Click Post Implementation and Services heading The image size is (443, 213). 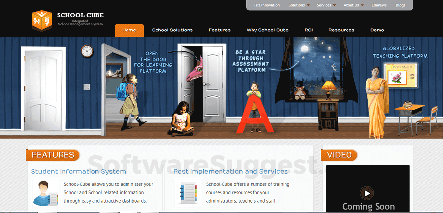click(230, 172)
